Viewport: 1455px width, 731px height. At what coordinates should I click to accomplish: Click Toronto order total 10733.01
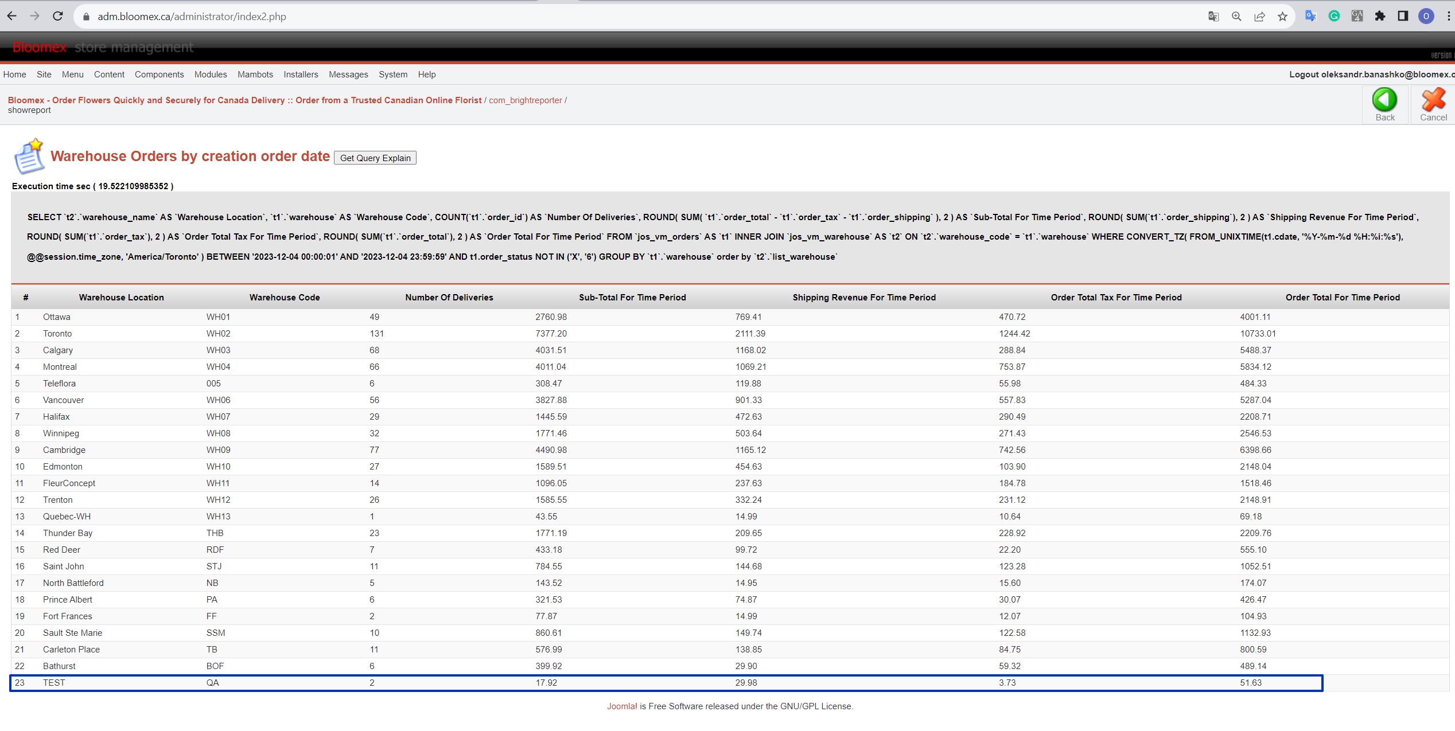coord(1258,334)
